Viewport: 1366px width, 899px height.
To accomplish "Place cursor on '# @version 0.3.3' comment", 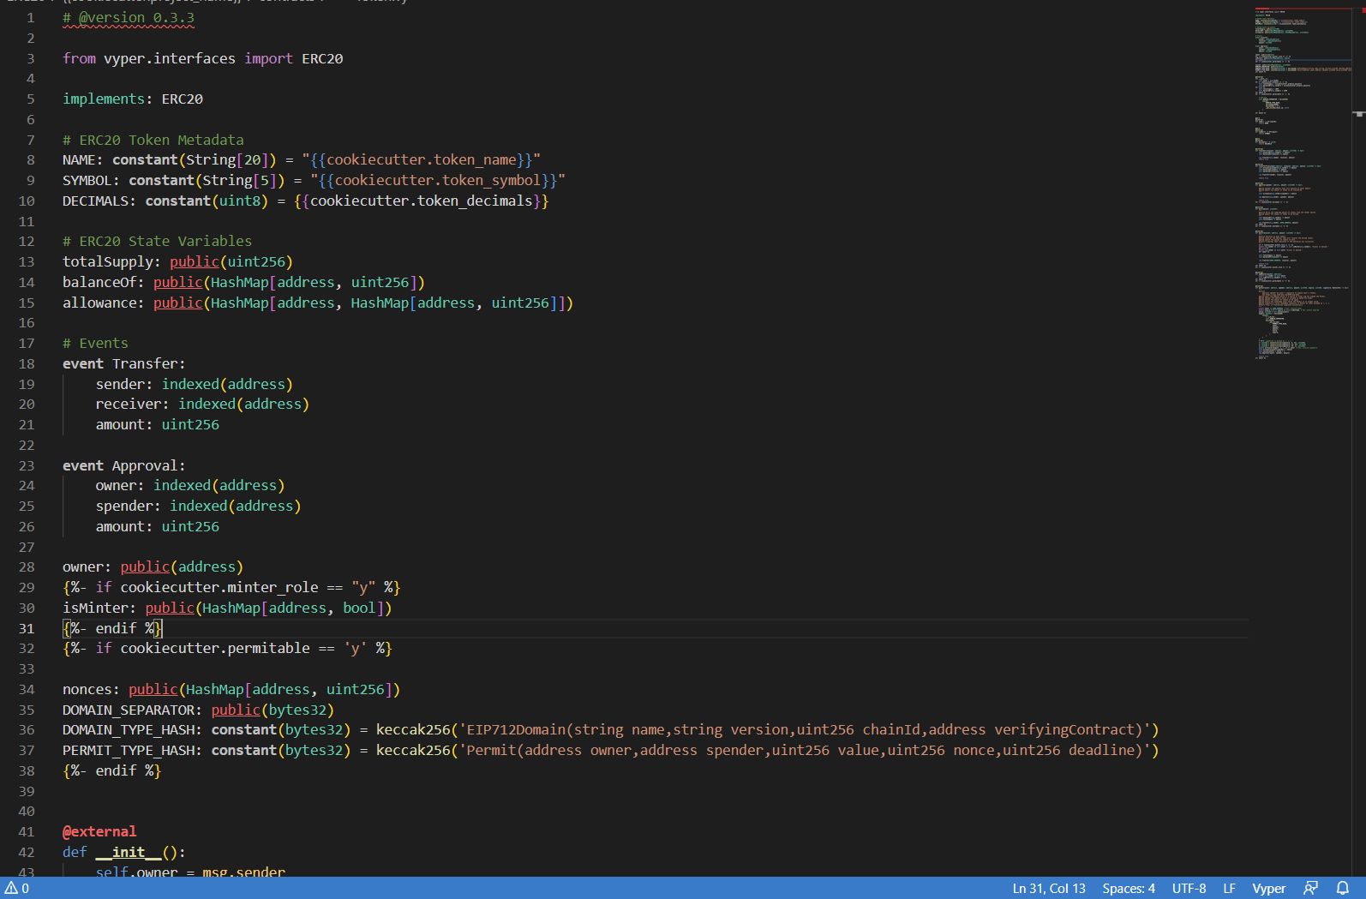I will (129, 17).
